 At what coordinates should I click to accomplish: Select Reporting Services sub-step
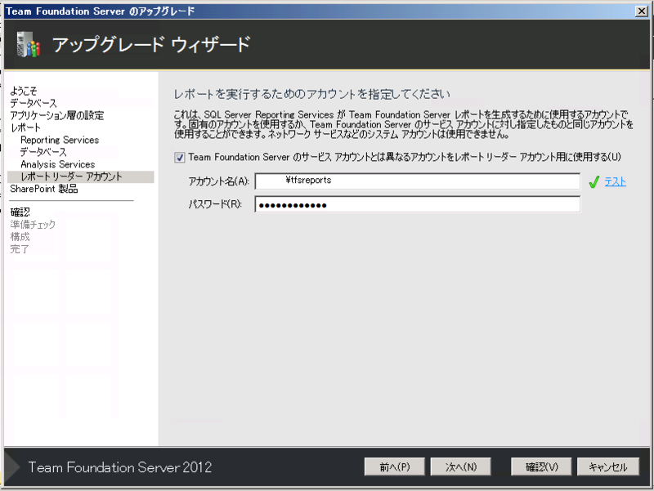(x=60, y=140)
